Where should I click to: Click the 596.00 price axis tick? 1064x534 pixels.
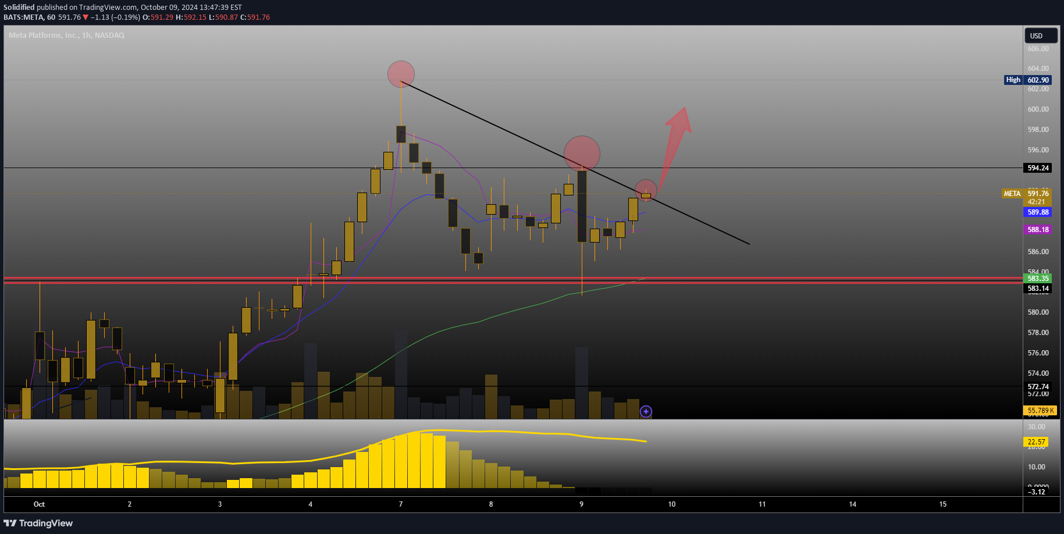coord(1038,150)
